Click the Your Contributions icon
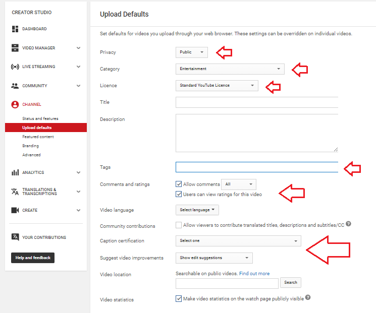Viewport: 376px width, 313px height. [x=15, y=237]
